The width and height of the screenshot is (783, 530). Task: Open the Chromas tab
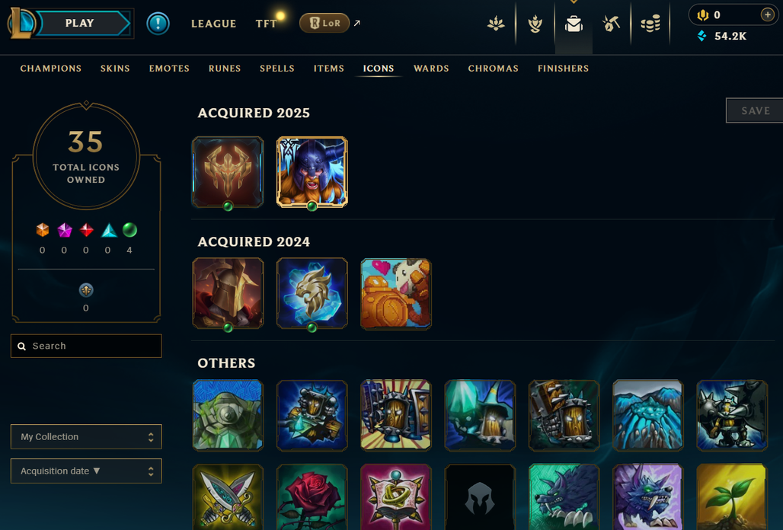click(494, 69)
